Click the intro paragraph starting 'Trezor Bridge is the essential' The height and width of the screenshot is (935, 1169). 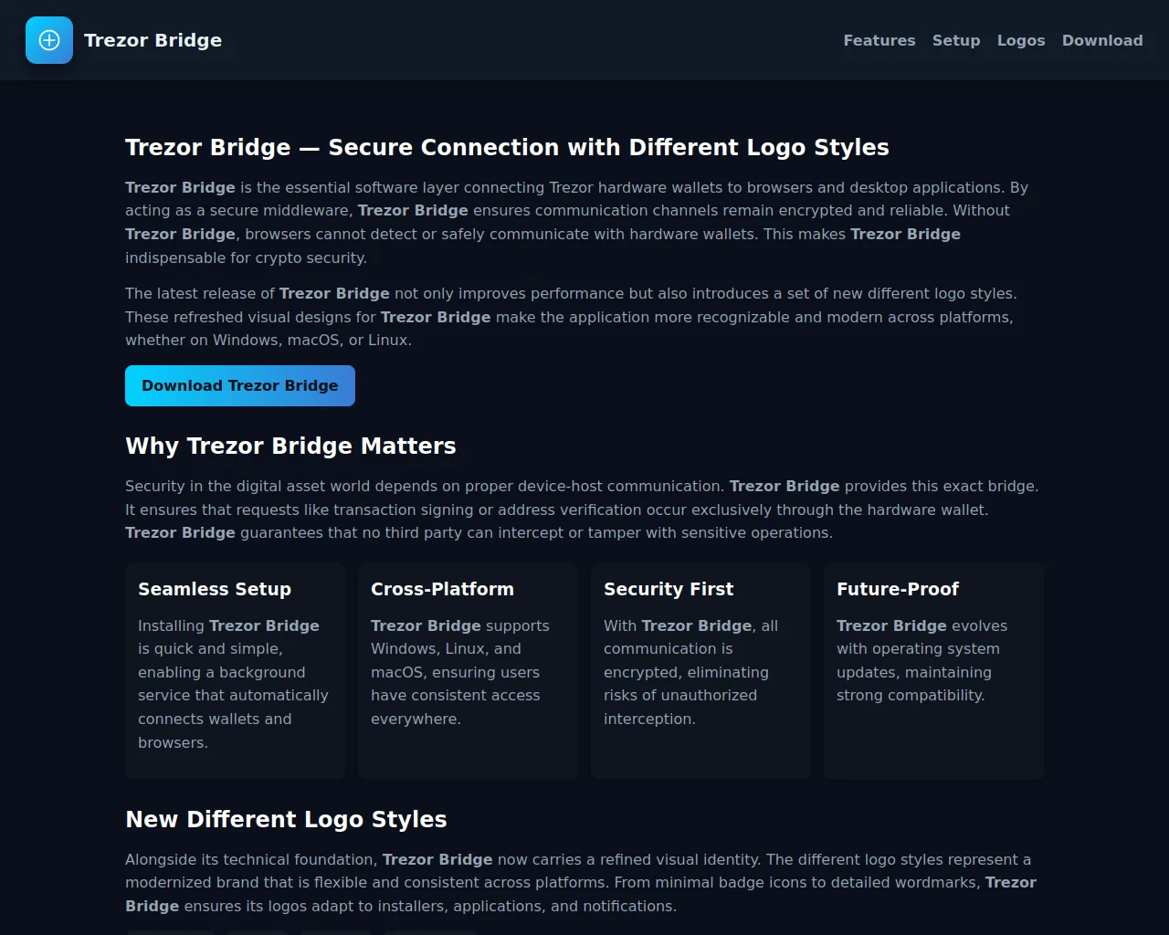(x=578, y=222)
